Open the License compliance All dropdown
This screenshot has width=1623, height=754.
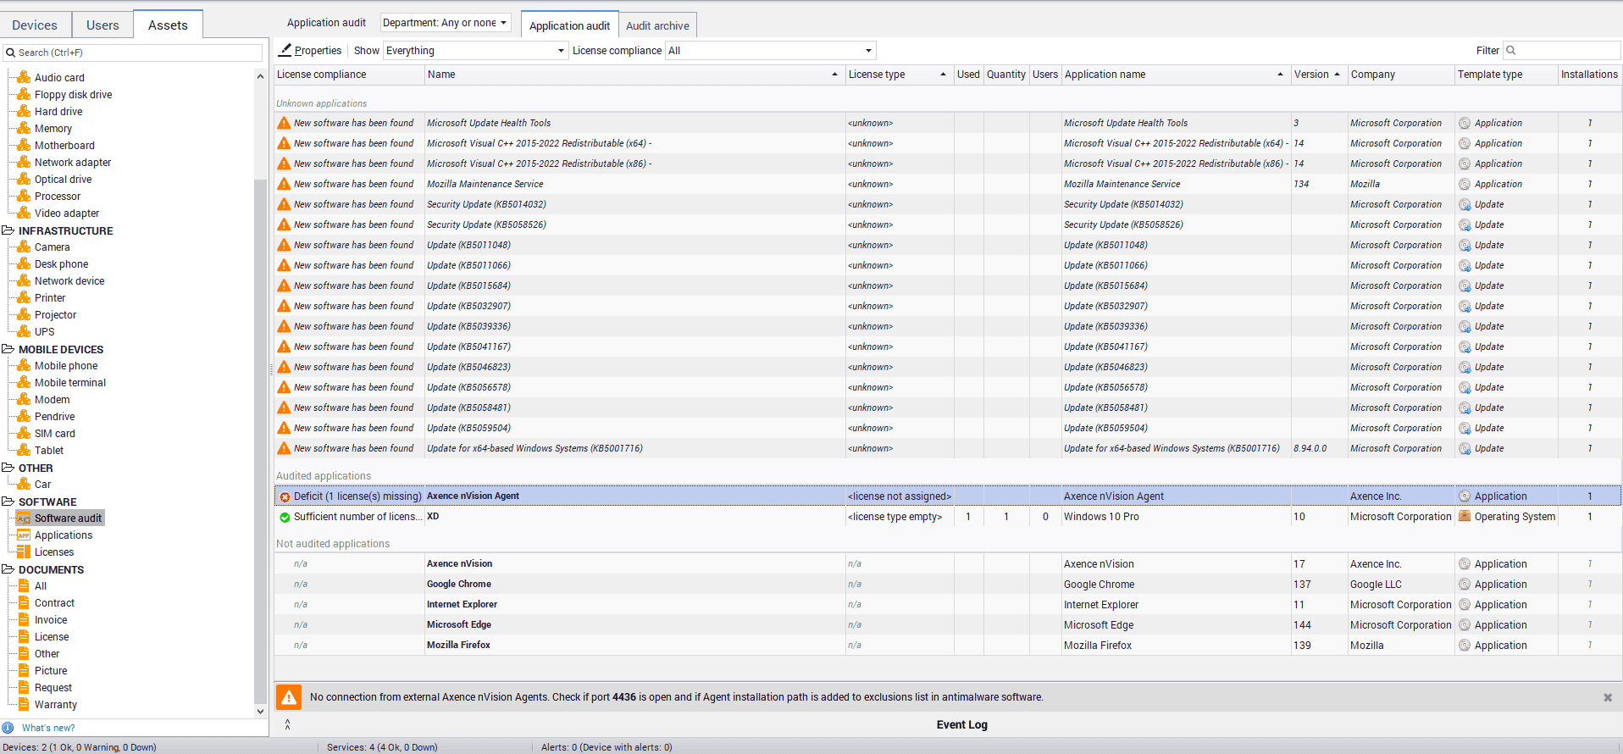coord(769,51)
